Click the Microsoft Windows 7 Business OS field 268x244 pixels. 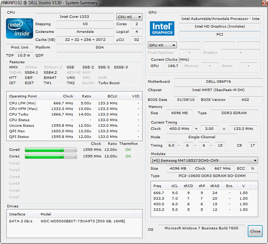(202, 231)
